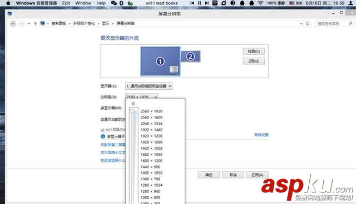The width and height of the screenshot is (356, 204).
Task: Choose 1680 × 1050 resolution
Action: click(151, 155)
